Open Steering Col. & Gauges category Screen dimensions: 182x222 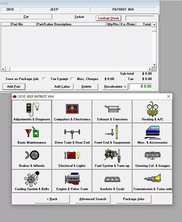tap(152, 158)
